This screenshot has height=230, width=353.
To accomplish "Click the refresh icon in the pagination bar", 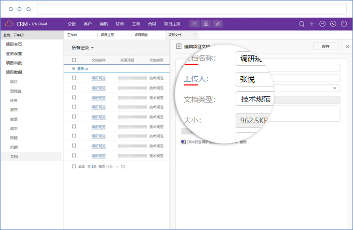I will tap(123, 166).
